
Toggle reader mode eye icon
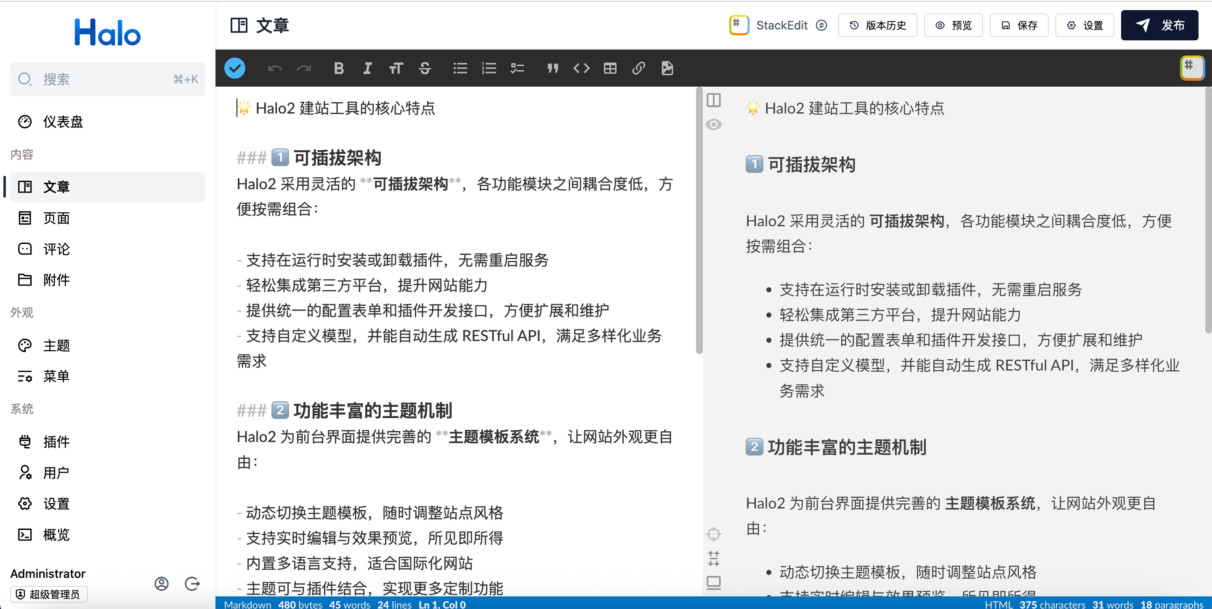click(x=713, y=124)
